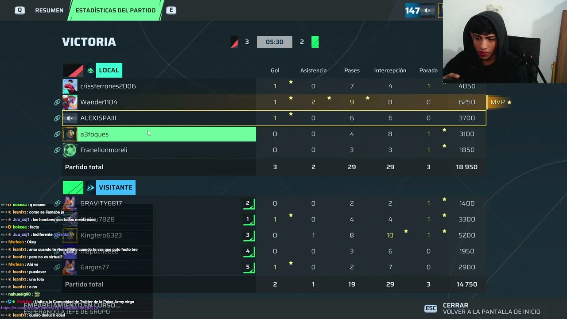567x319 pixels.
Task: Click the green flag next to VISITANTE
Action: click(73, 187)
